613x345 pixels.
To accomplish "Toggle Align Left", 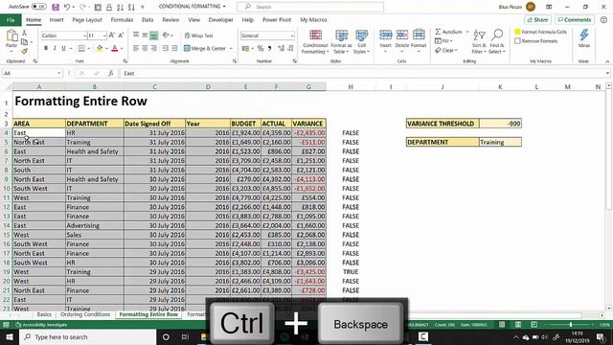I will pyautogui.click(x=136, y=49).
